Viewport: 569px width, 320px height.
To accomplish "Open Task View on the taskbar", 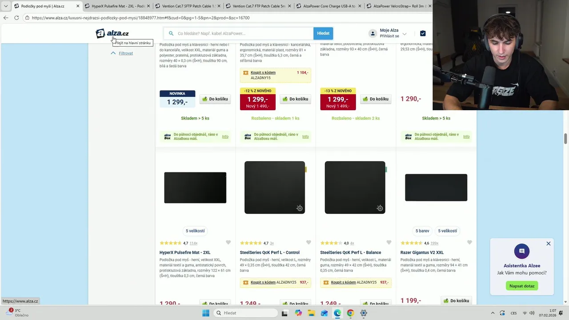I will pyautogui.click(x=284, y=313).
